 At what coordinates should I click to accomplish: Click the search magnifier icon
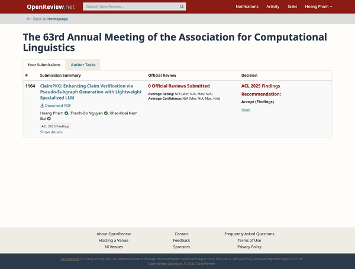[180, 6]
